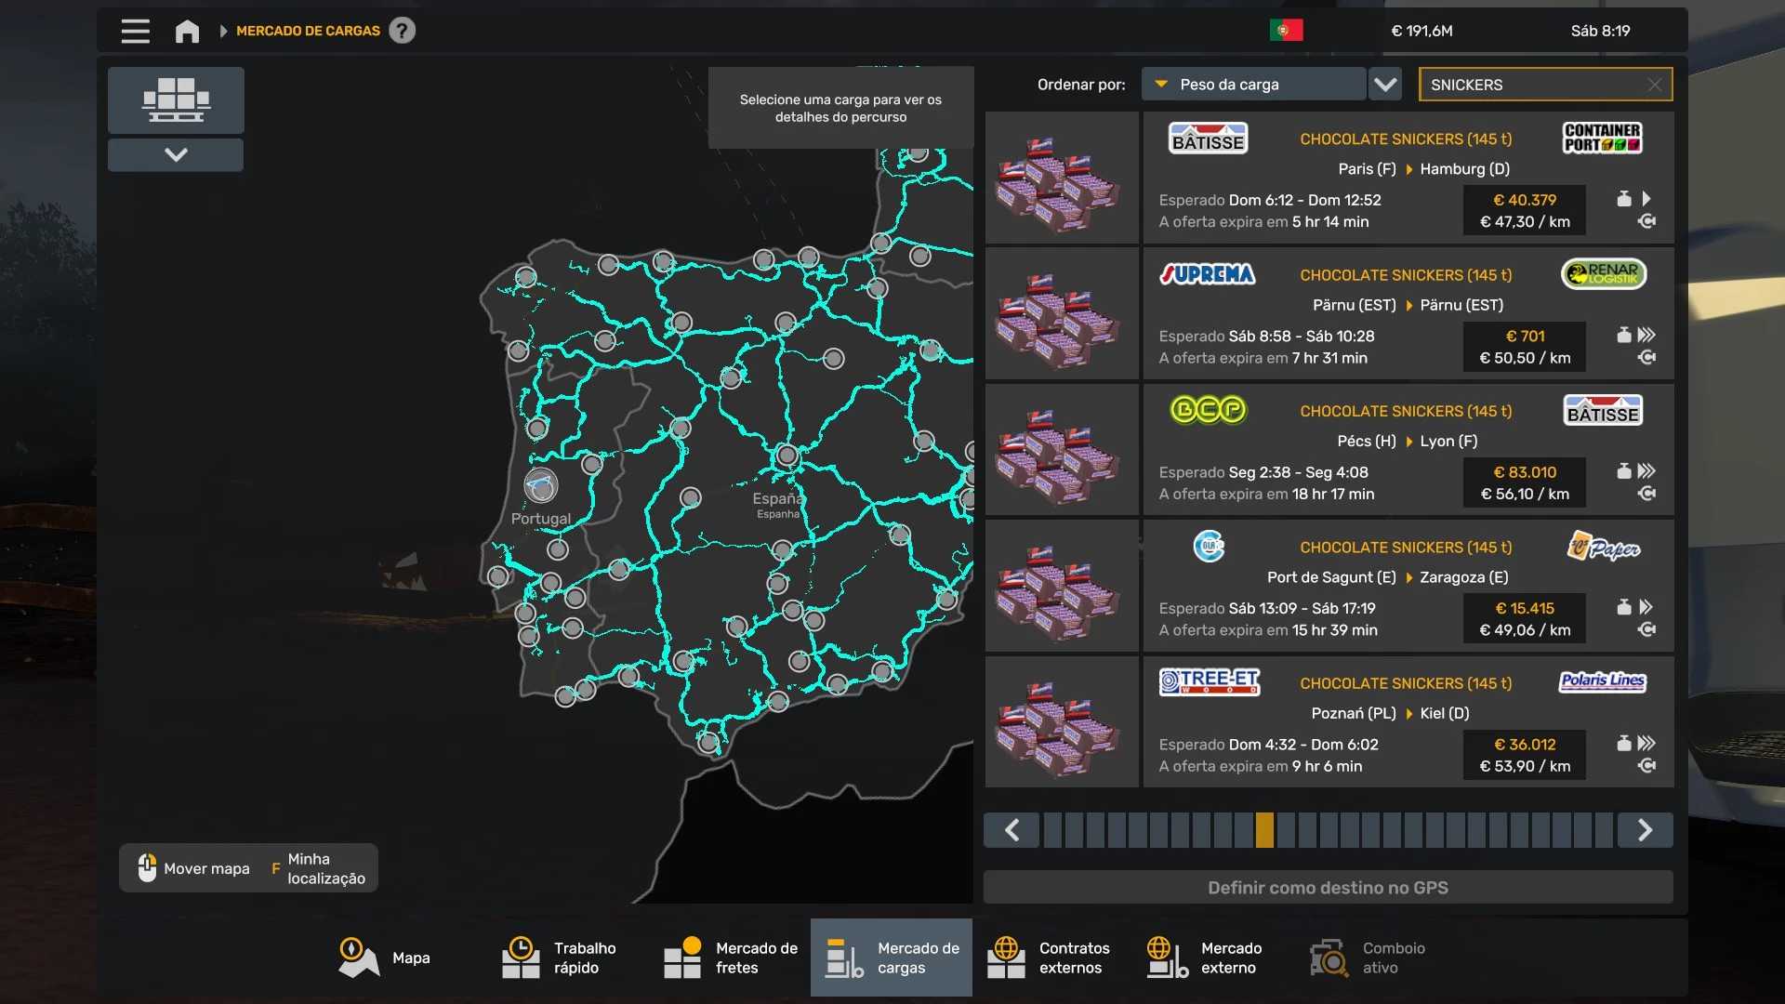Click weight icon on Poznań-Kiel offer
This screenshot has height=1004, width=1785.
click(x=1623, y=744)
